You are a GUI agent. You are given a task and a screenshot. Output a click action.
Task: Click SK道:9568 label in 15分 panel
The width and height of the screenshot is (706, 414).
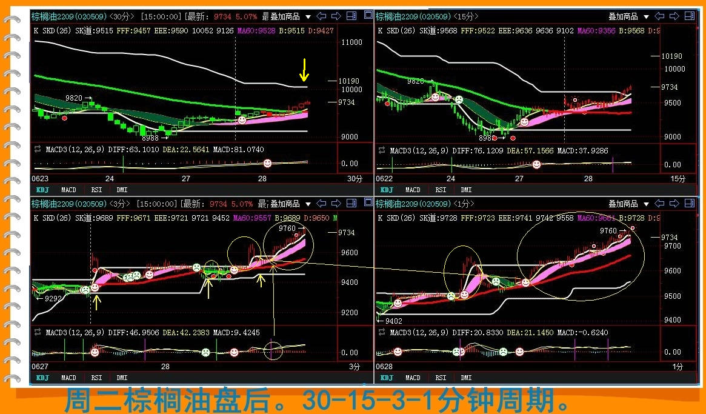tap(438, 31)
